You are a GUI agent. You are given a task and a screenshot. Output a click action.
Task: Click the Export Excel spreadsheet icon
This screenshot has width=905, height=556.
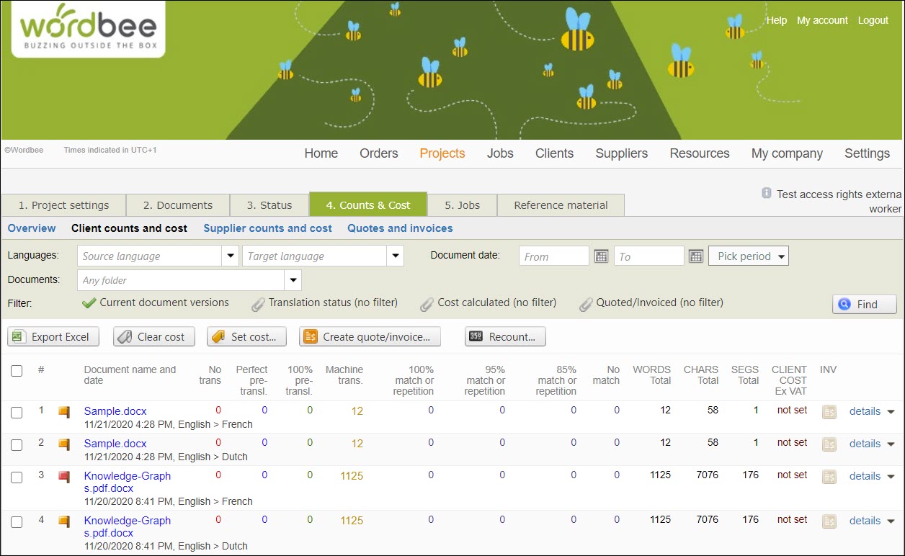pos(22,336)
